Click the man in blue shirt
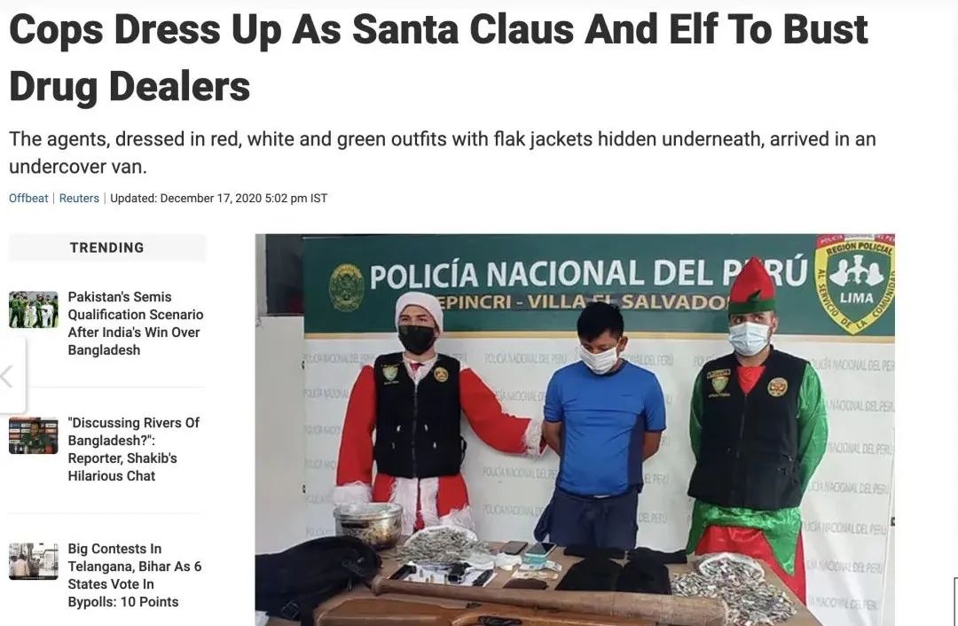This screenshot has width=958, height=626. 601,427
